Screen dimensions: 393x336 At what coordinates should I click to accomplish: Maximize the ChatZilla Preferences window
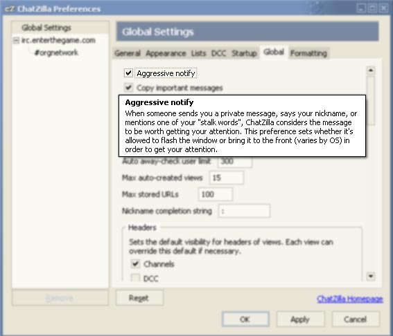point(372,8)
